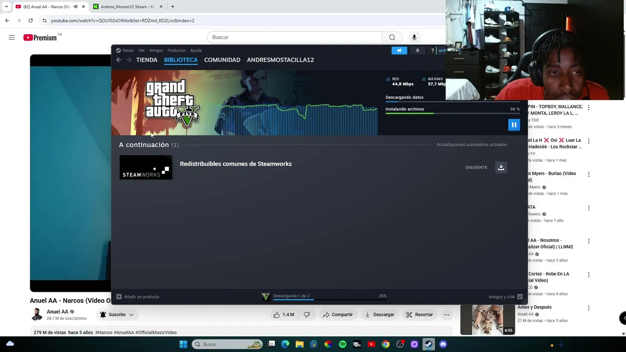Open the Chrome tab search dropdown
This screenshot has height=352, width=626.
(x=6, y=7)
